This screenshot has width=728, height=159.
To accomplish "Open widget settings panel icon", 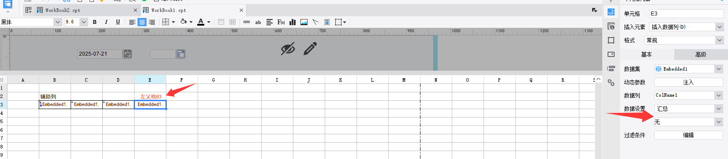I will pos(611,54).
